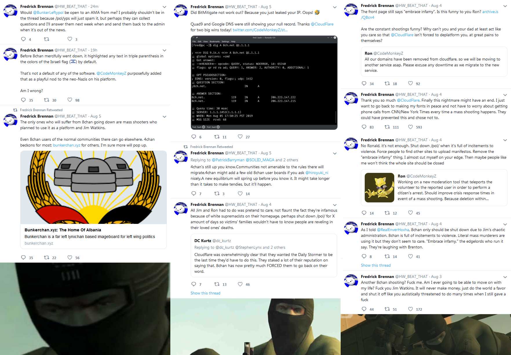The height and width of the screenshot is (355, 511).
Task: Open the tweet options chevron on the AMA tweet
Action: point(164,7)
